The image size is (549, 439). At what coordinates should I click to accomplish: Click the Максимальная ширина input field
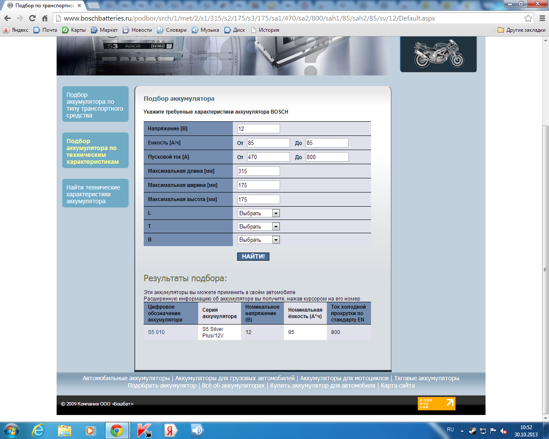tap(259, 185)
